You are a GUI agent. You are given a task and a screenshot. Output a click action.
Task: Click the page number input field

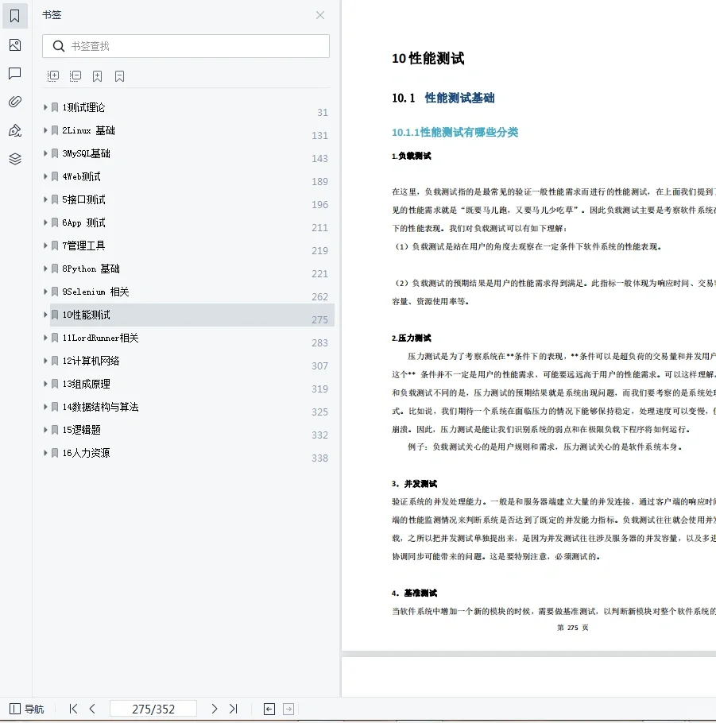pyautogui.click(x=153, y=708)
